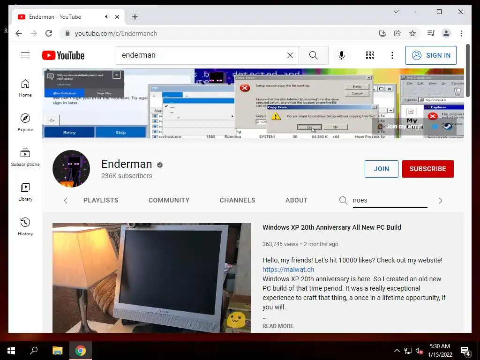Open Chrome three-dot menu

tap(461, 33)
